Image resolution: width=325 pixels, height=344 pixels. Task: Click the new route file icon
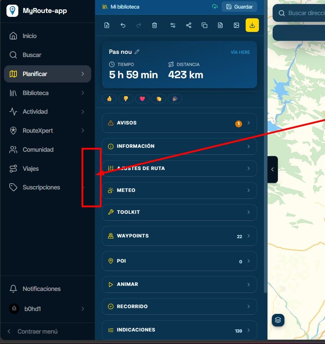coord(107,25)
